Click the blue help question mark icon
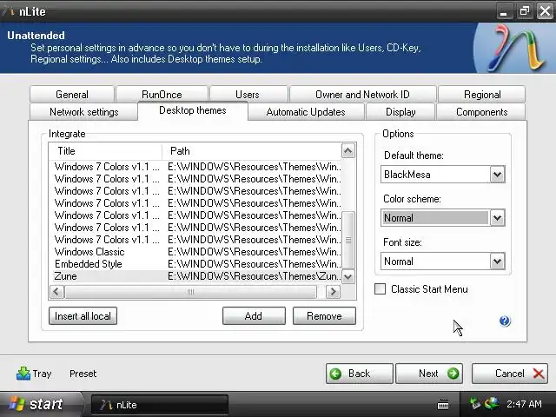 505,321
